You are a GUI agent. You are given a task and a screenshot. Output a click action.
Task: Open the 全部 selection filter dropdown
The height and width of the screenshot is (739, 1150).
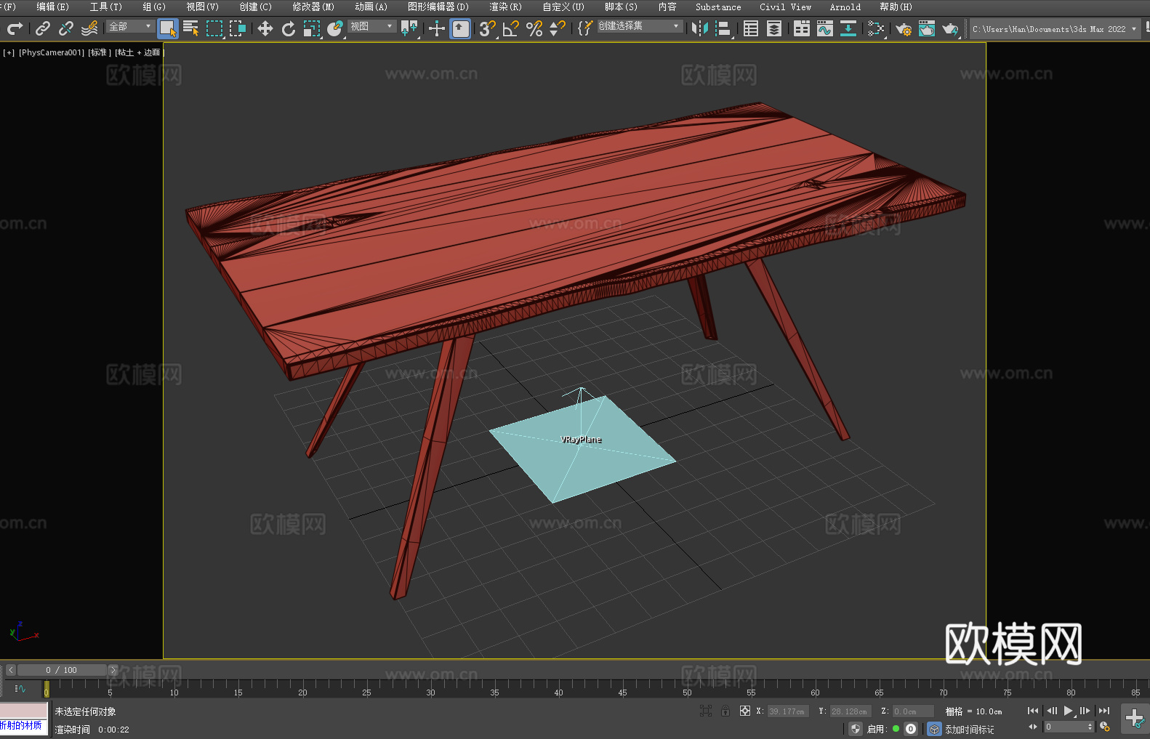[130, 26]
